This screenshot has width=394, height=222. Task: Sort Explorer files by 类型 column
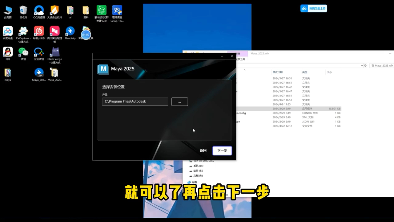coord(305,72)
